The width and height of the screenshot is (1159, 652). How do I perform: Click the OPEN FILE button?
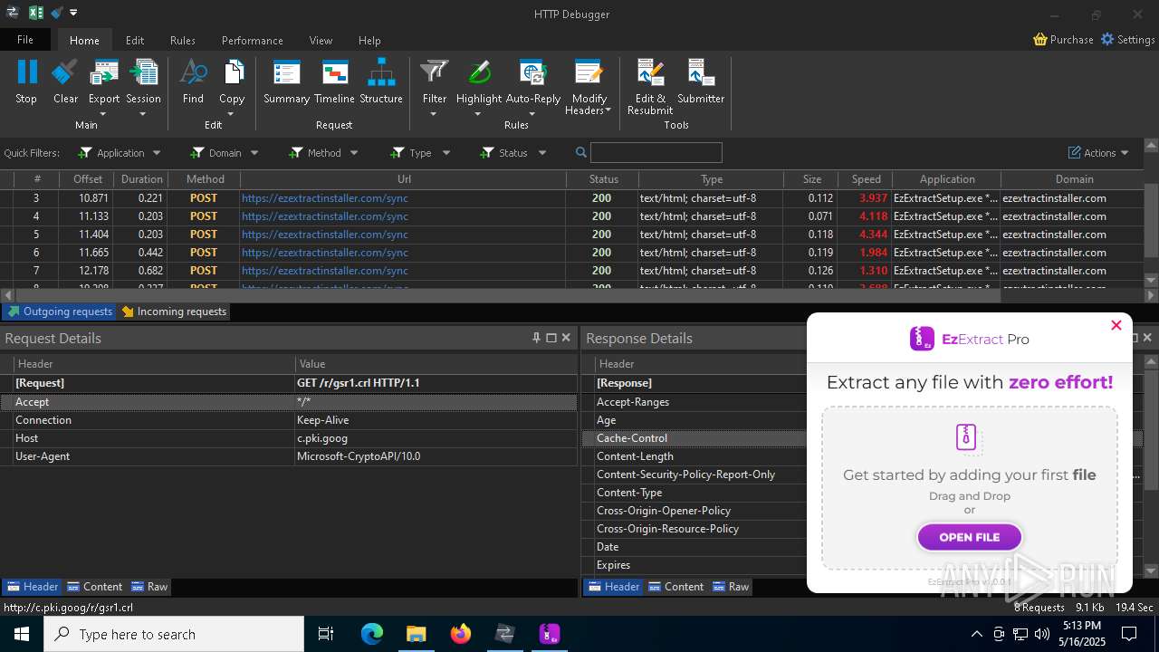[x=969, y=537]
